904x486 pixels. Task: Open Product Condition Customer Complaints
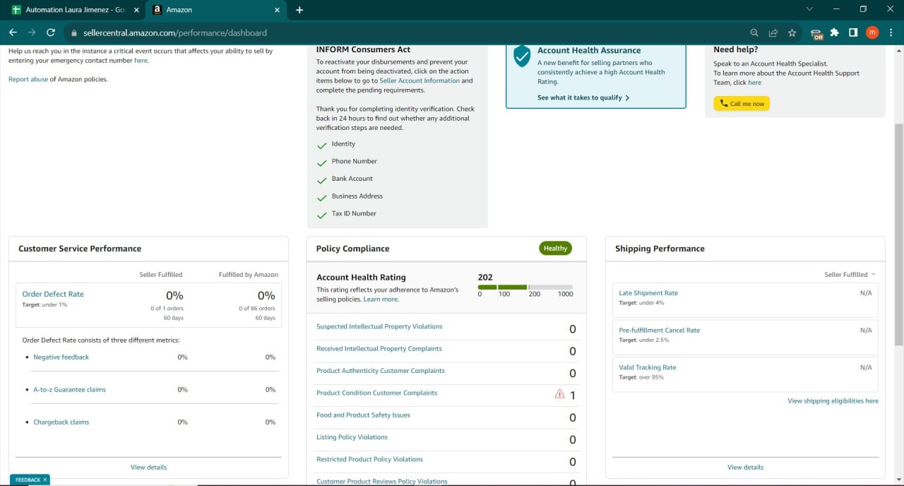pyautogui.click(x=376, y=393)
